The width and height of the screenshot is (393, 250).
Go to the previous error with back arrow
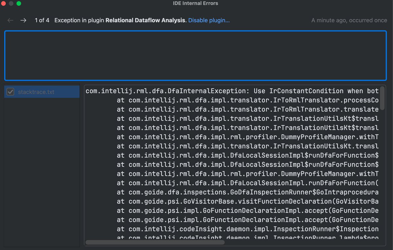(10, 20)
